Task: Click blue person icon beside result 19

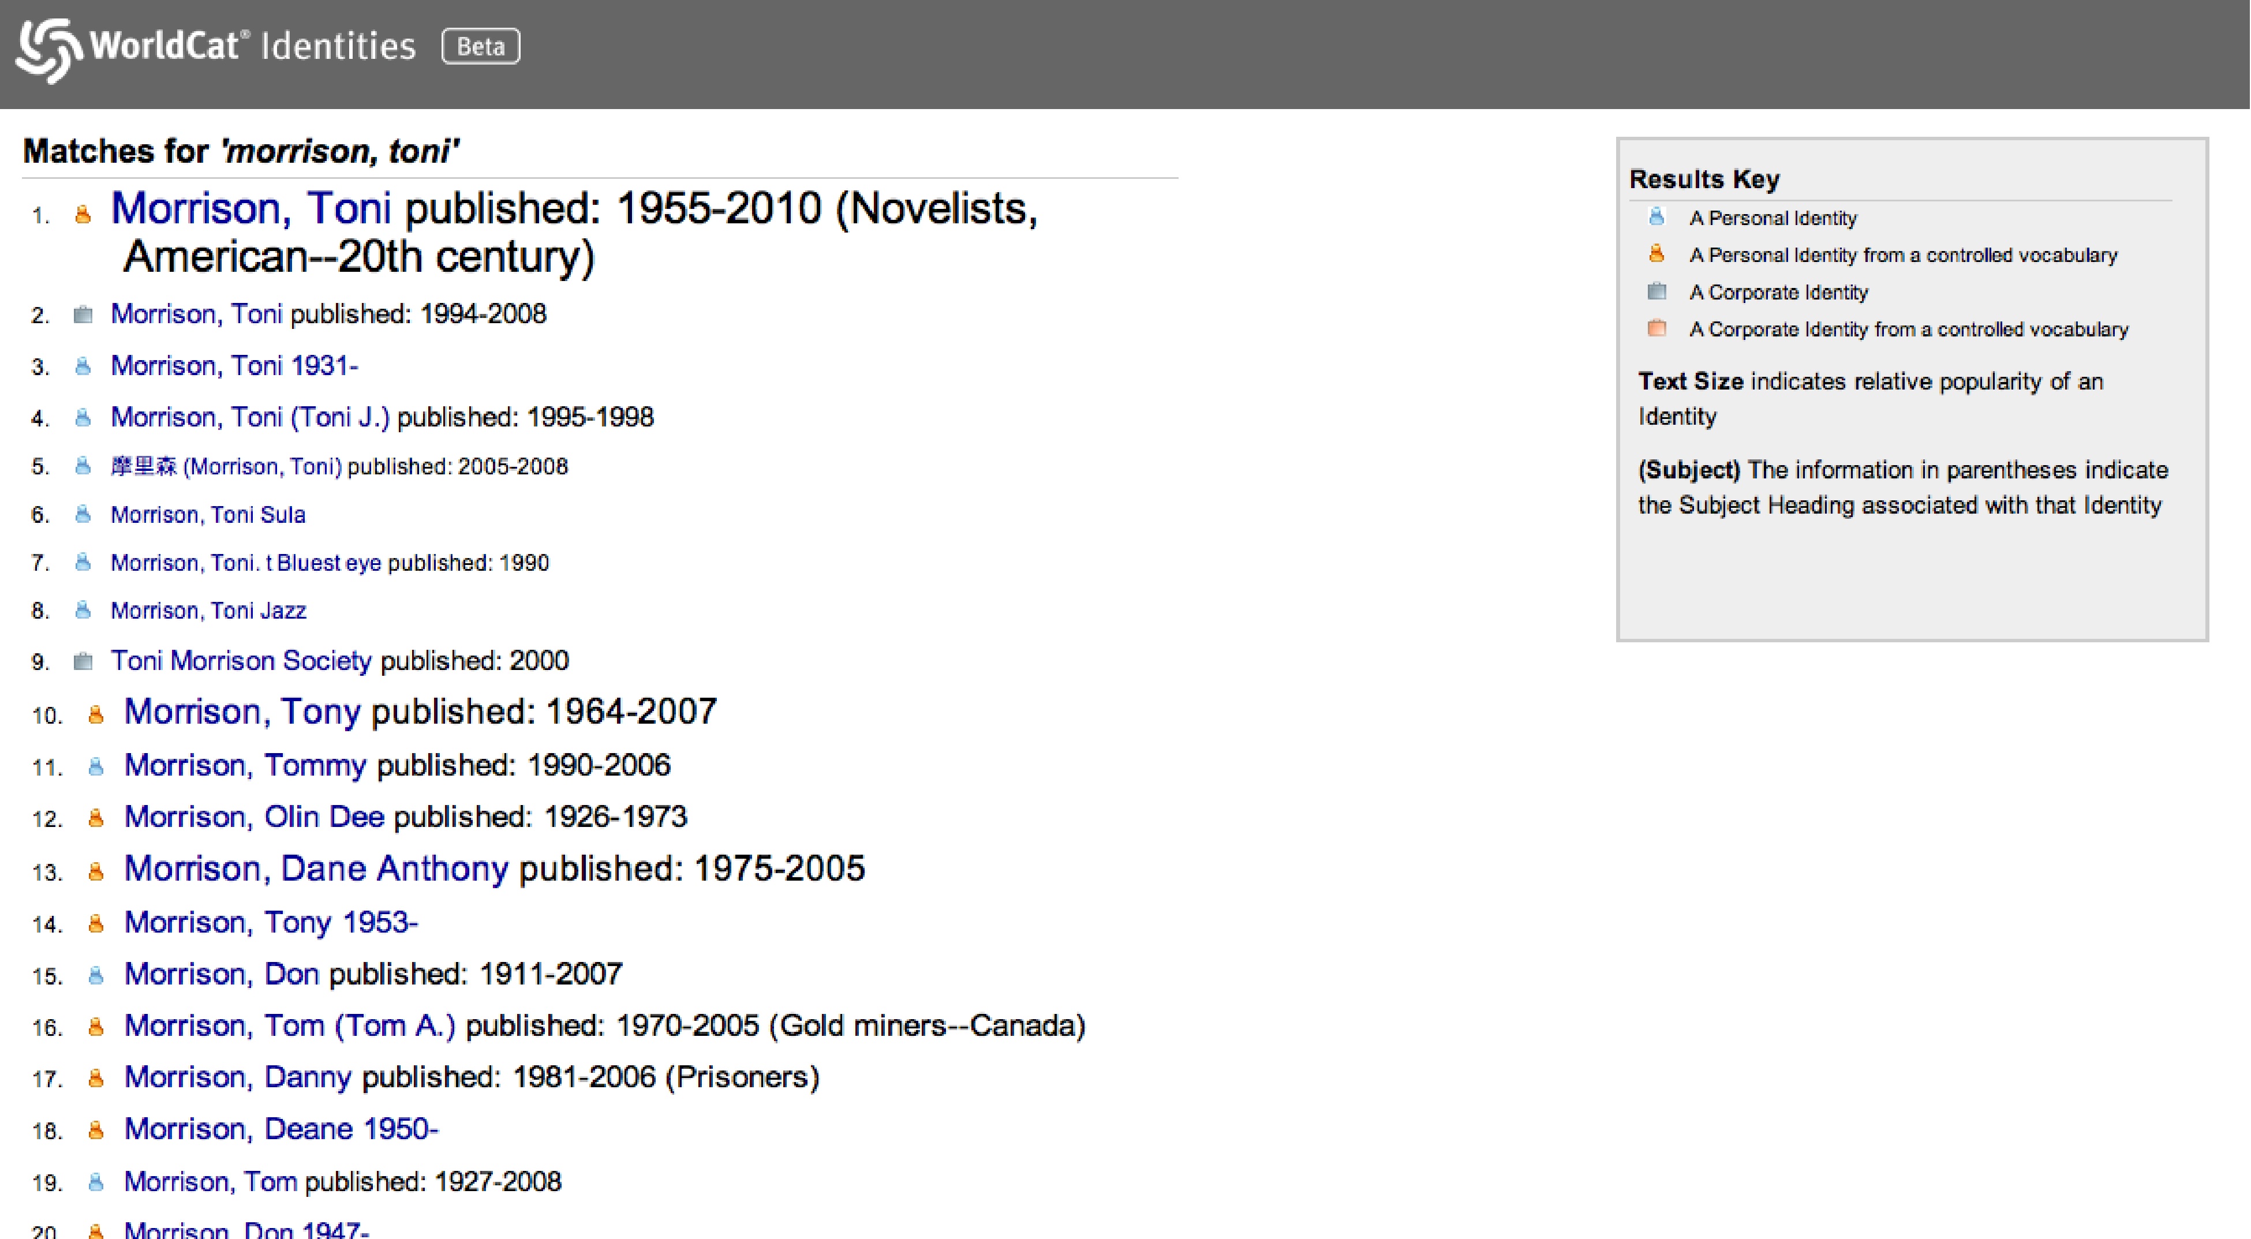Action: click(96, 1183)
